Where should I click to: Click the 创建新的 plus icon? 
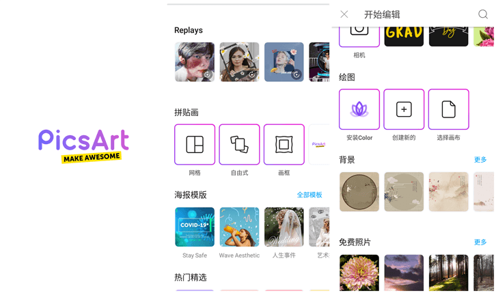(404, 109)
